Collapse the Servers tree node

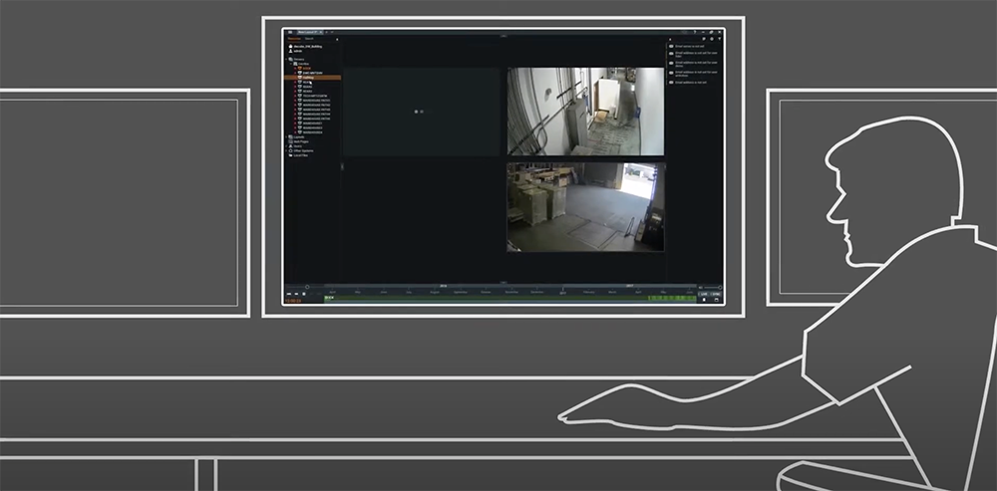coord(286,59)
